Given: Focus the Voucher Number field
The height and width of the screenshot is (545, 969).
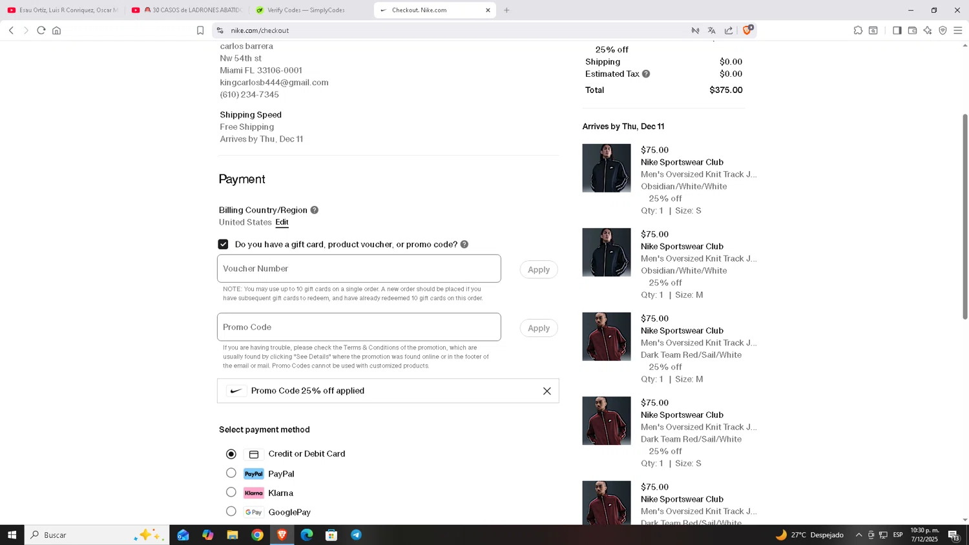Looking at the screenshot, I should 359,269.
